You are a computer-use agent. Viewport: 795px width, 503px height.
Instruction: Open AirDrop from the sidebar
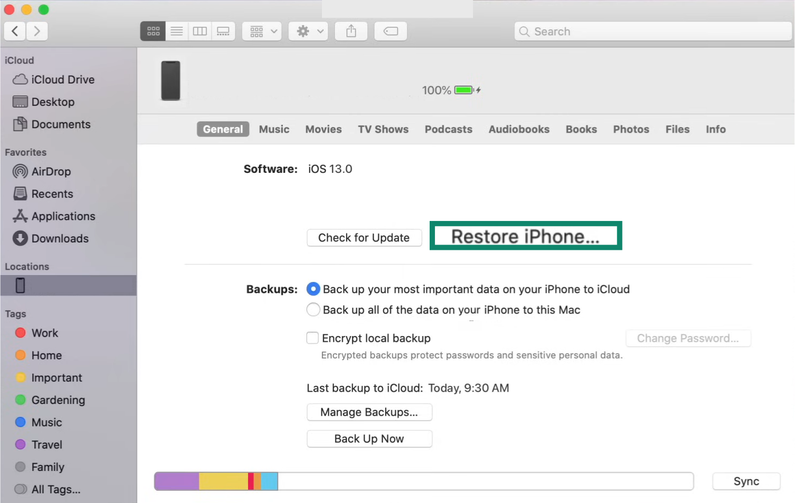pyautogui.click(x=50, y=171)
